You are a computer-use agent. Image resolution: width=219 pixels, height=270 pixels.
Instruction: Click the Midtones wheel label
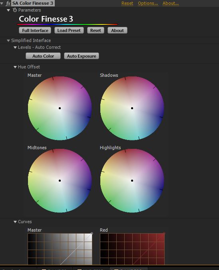[37, 148]
